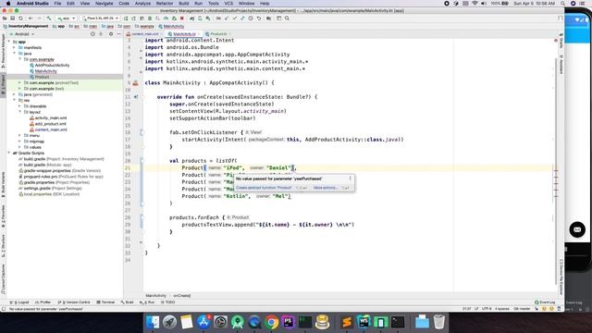
Task: Open the Terminal tool window
Action: coord(105,302)
